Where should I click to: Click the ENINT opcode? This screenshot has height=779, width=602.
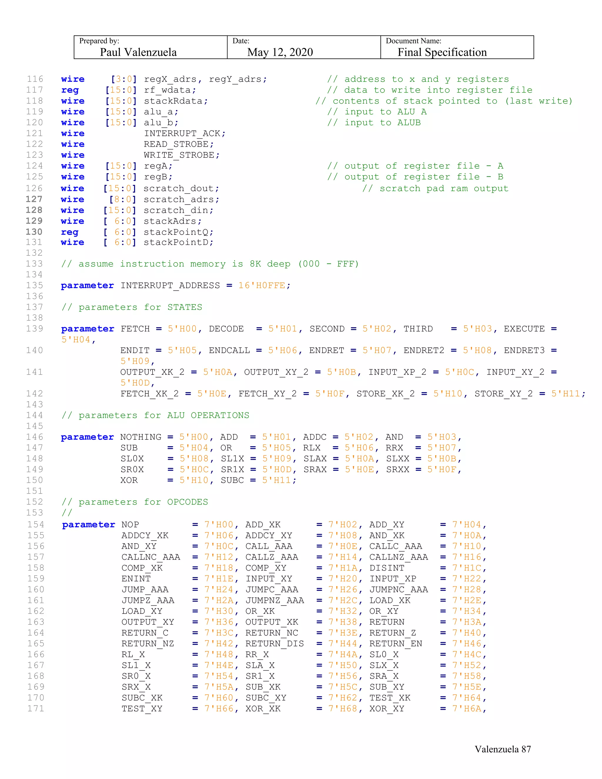136,579
